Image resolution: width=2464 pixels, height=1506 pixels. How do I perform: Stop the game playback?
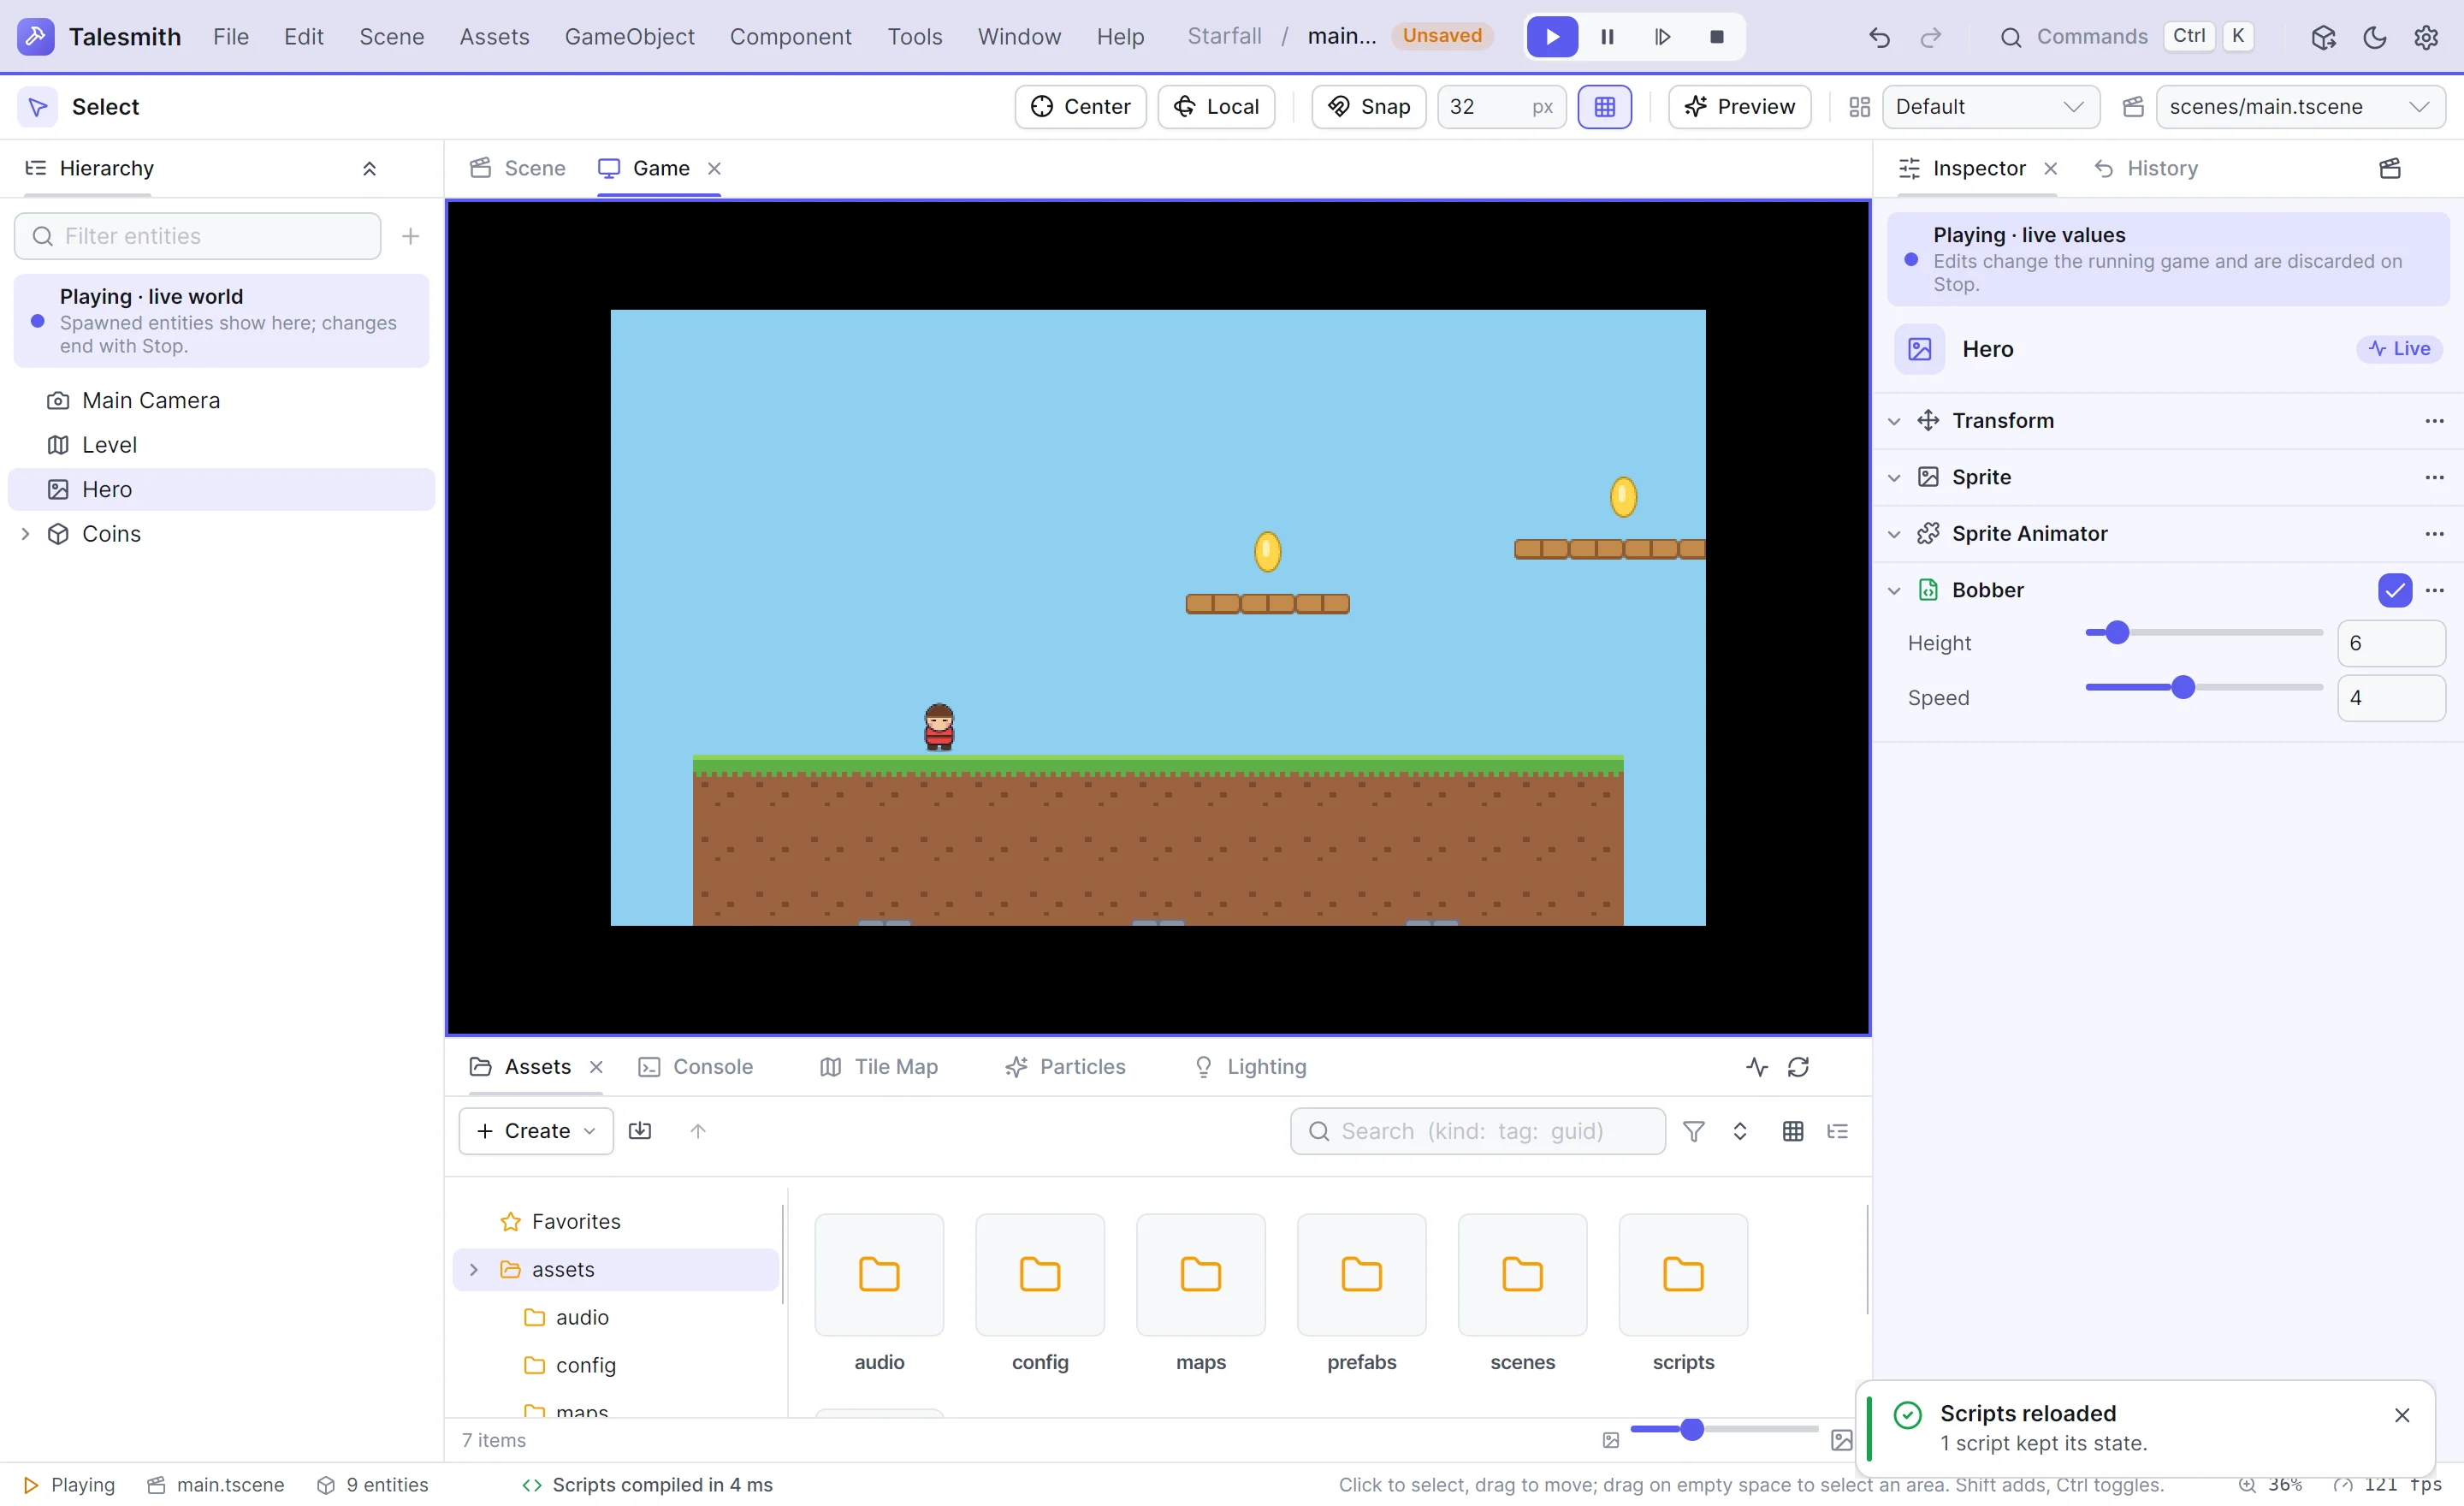(x=1716, y=37)
